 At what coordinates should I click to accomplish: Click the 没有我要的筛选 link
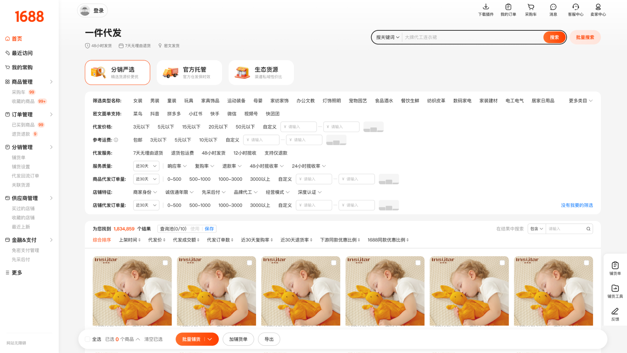tap(576, 205)
